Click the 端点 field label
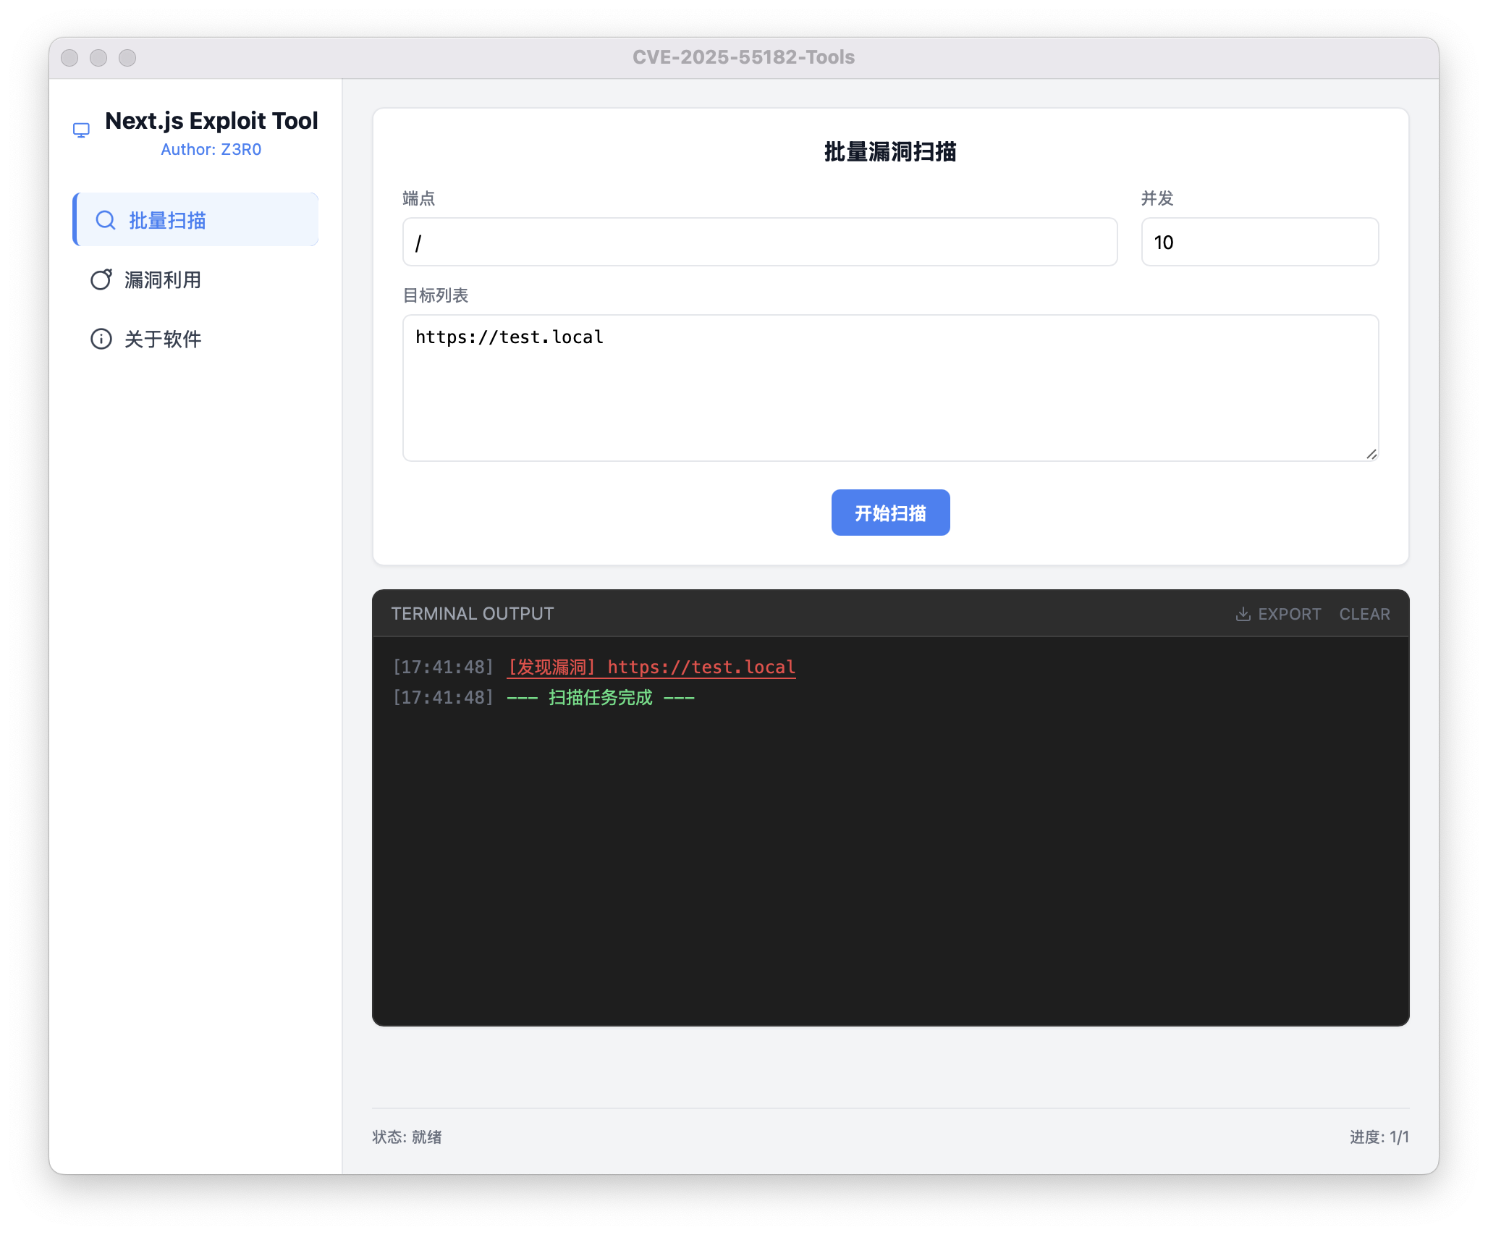 pyautogui.click(x=419, y=198)
